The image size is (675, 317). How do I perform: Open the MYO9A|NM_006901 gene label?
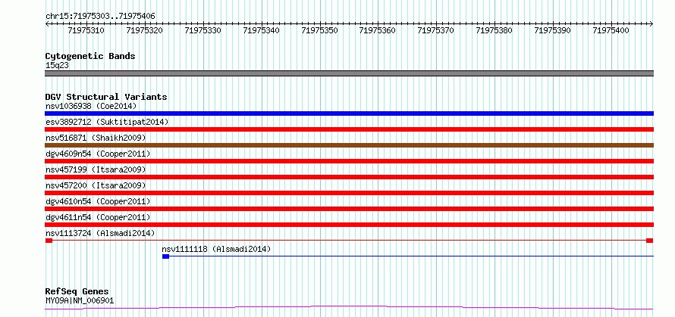point(80,300)
